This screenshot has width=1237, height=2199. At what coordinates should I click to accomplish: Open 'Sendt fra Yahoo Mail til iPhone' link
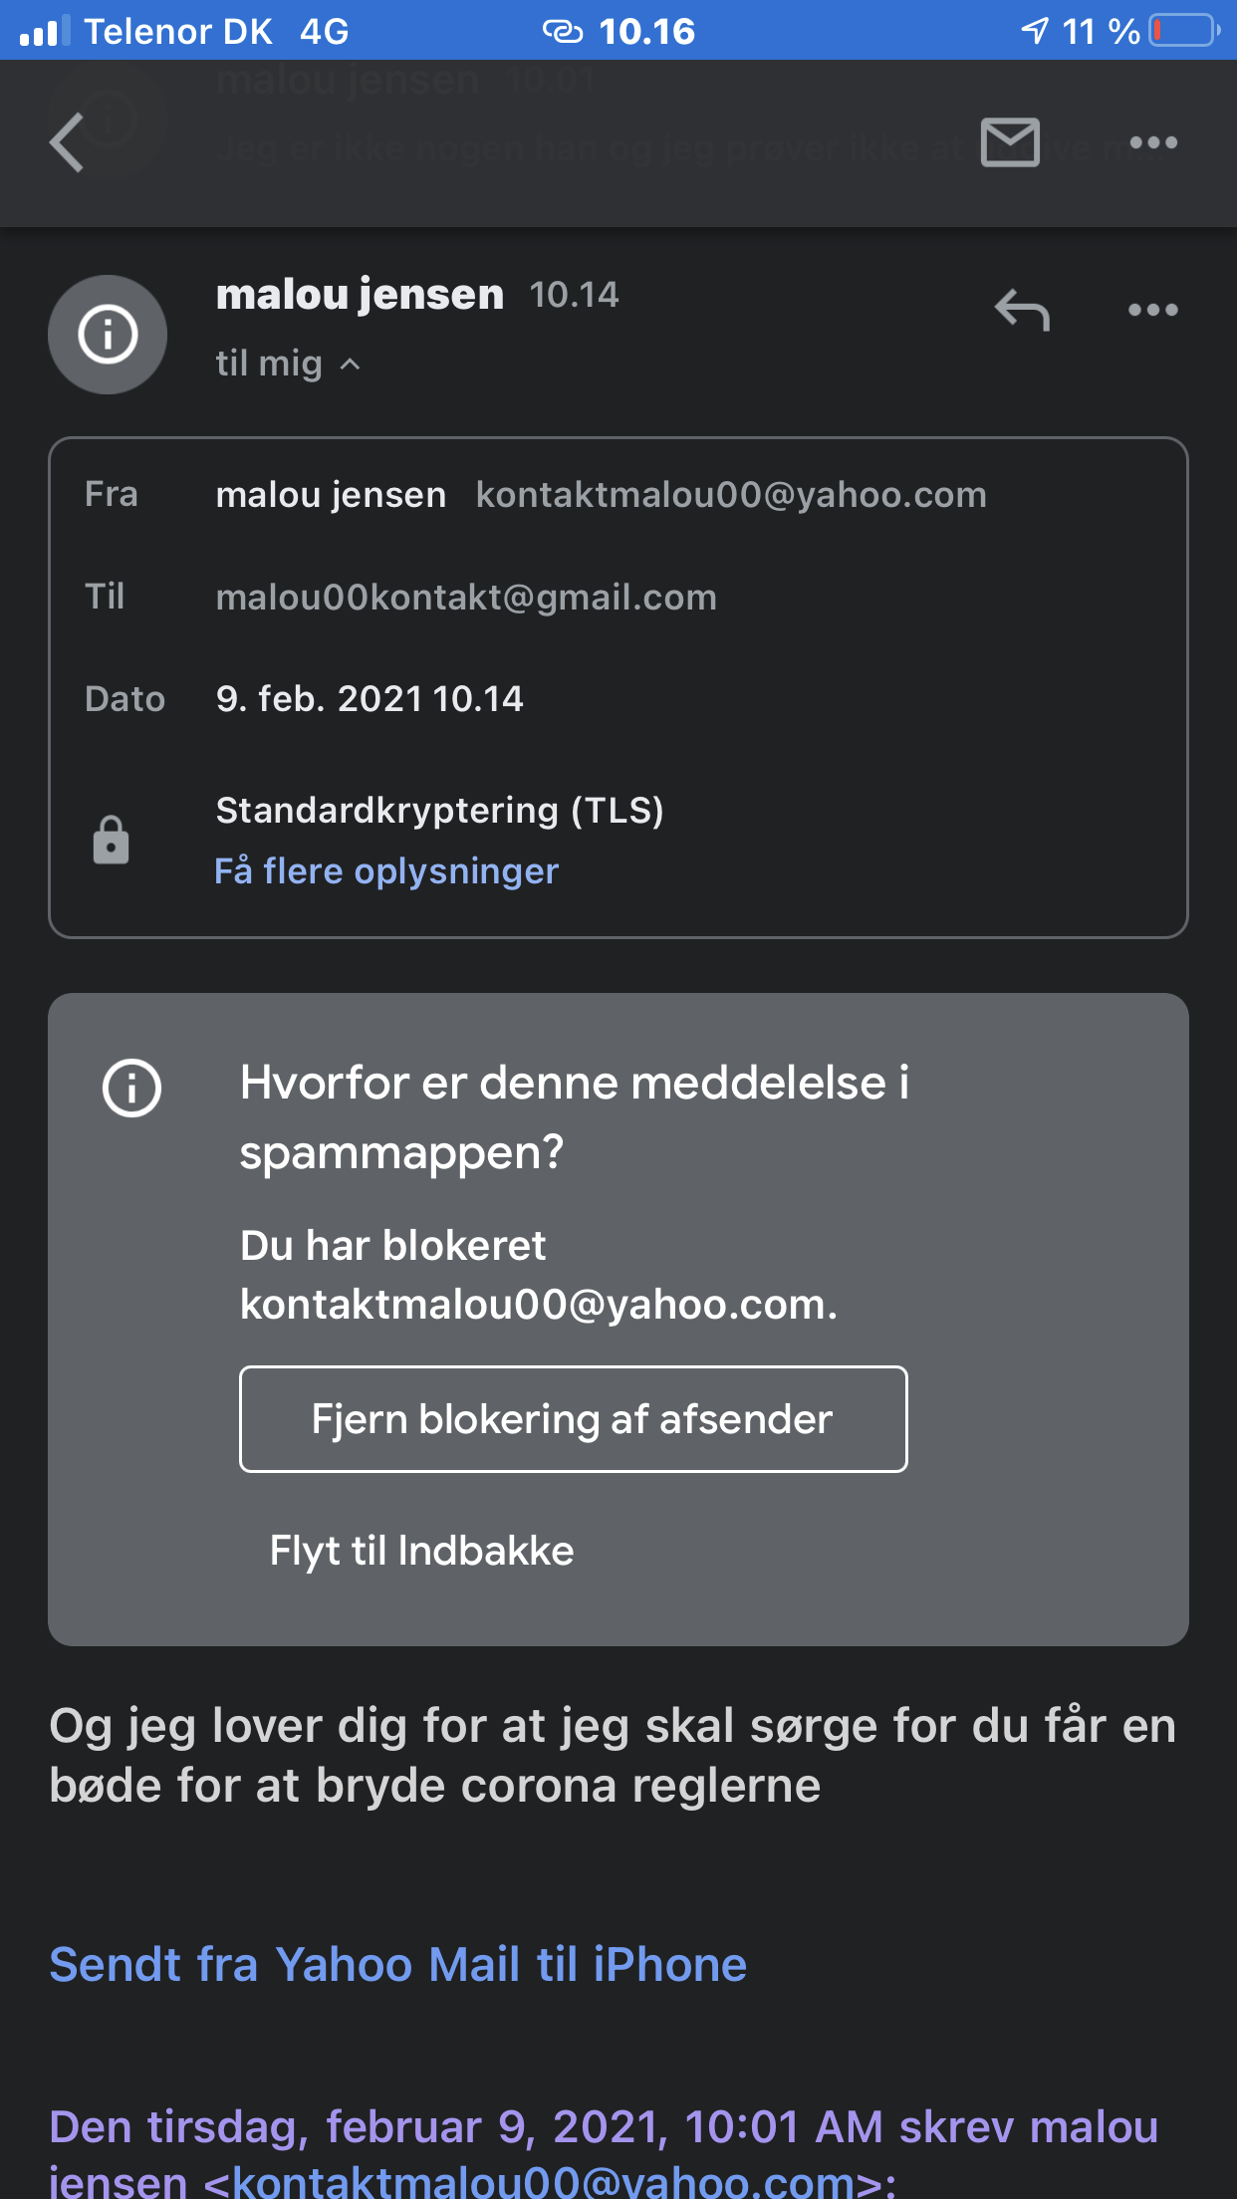click(398, 1965)
